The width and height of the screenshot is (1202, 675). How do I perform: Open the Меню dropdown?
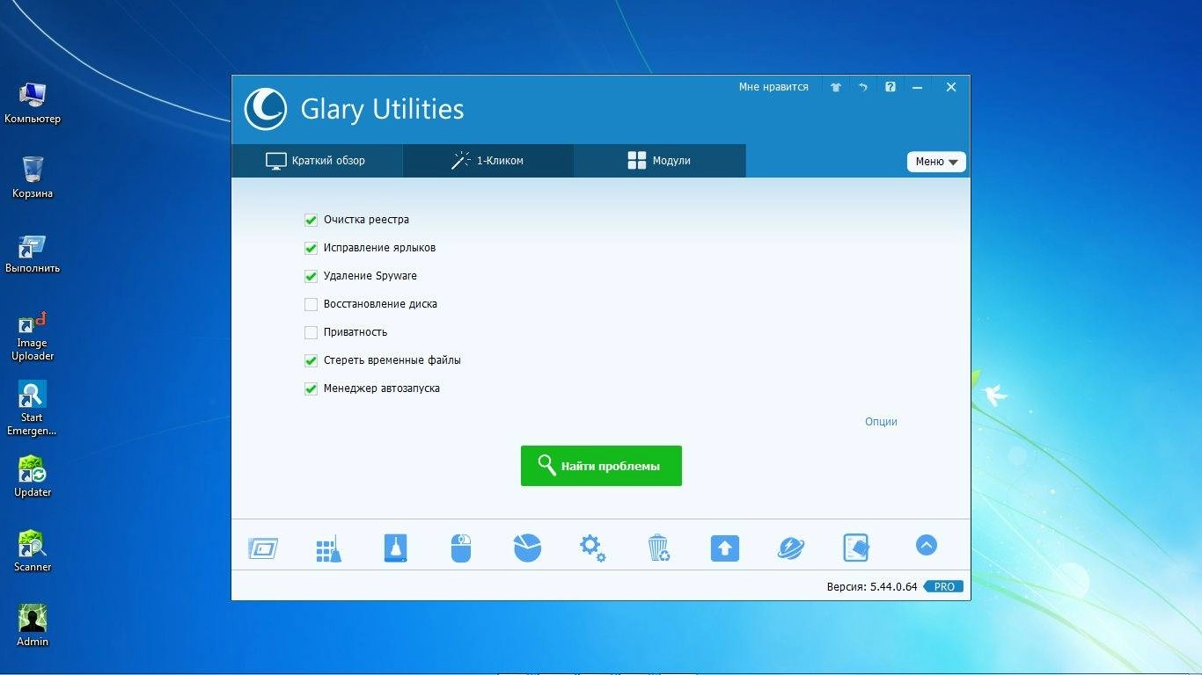(x=936, y=162)
